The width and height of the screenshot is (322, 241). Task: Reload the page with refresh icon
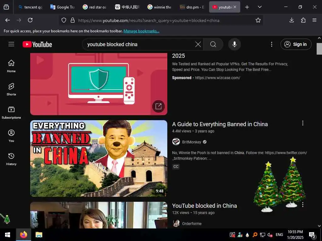30,20
